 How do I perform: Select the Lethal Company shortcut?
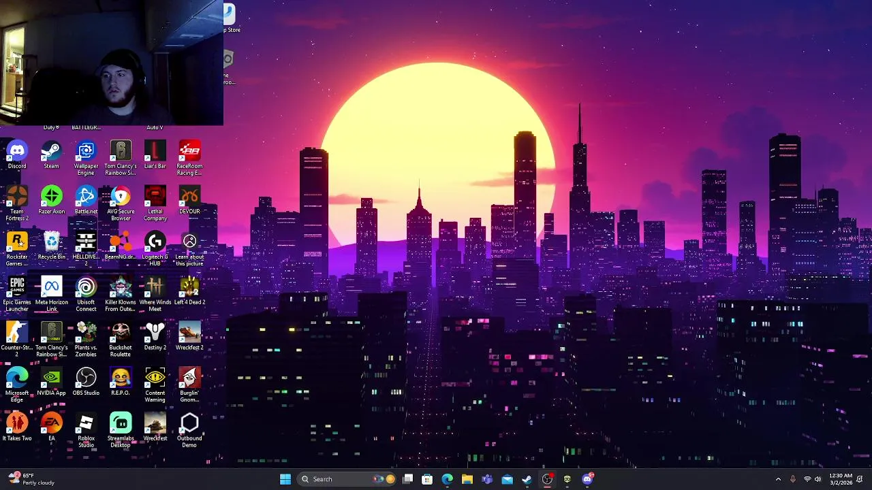(155, 204)
